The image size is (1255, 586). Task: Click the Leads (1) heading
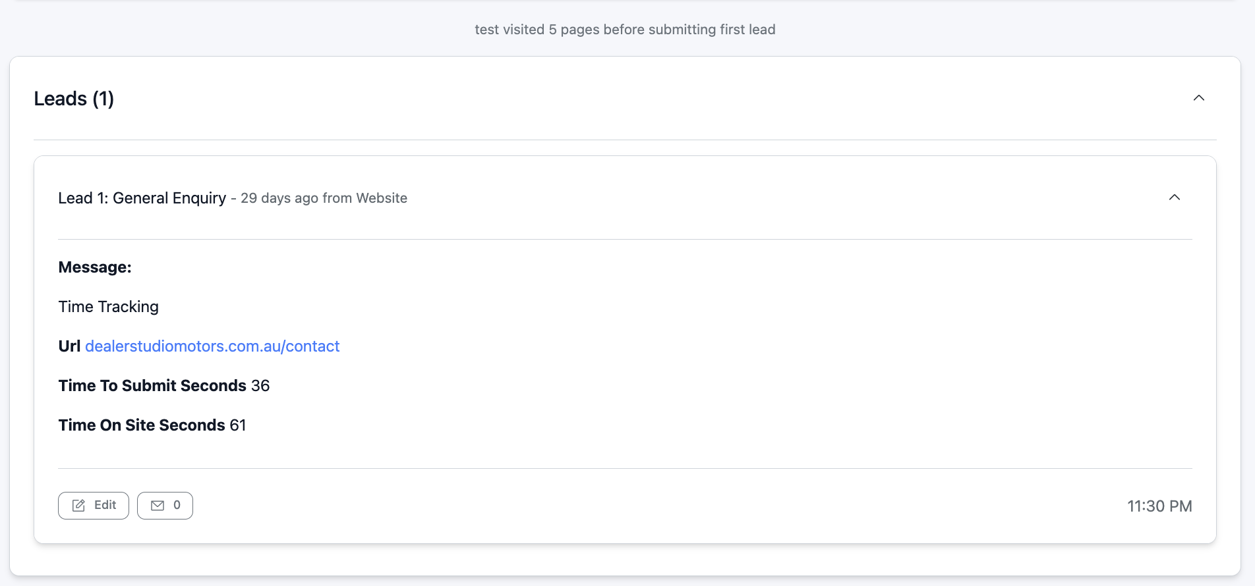(x=74, y=99)
